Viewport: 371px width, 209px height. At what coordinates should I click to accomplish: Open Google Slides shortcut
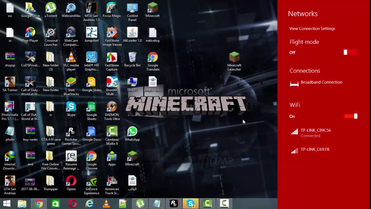pos(92,84)
